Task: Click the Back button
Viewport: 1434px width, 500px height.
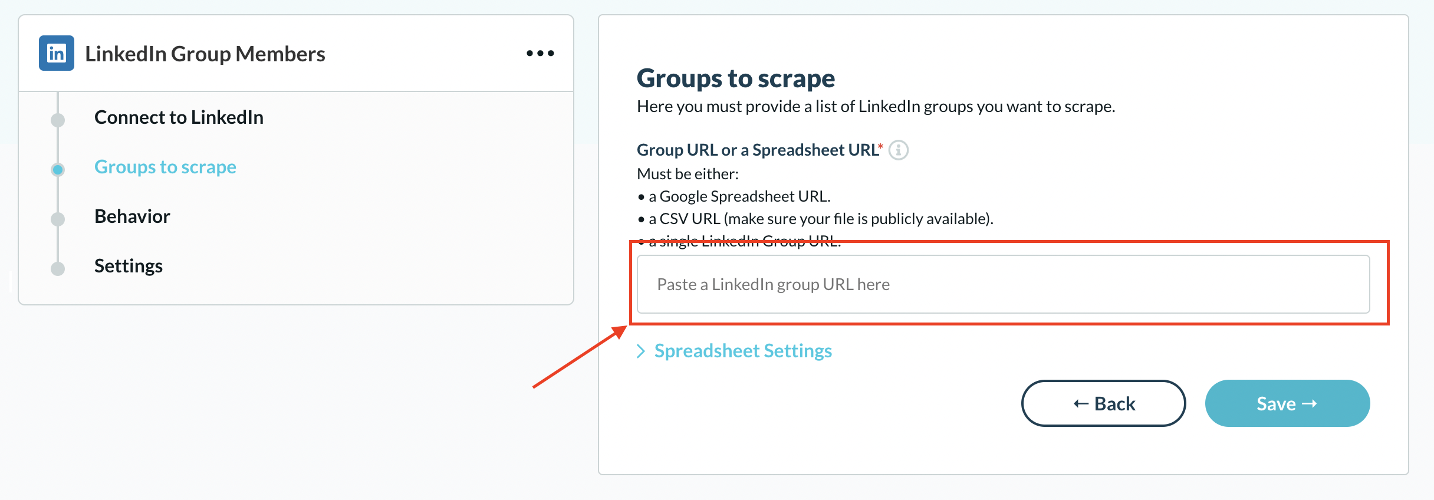Action: click(1103, 403)
